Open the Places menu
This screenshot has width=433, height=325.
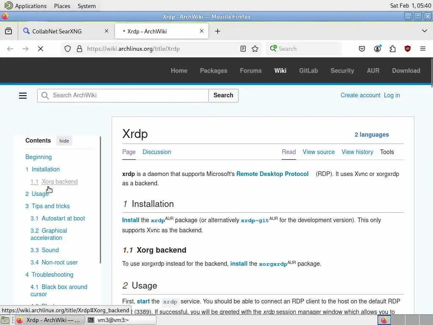point(62,6)
